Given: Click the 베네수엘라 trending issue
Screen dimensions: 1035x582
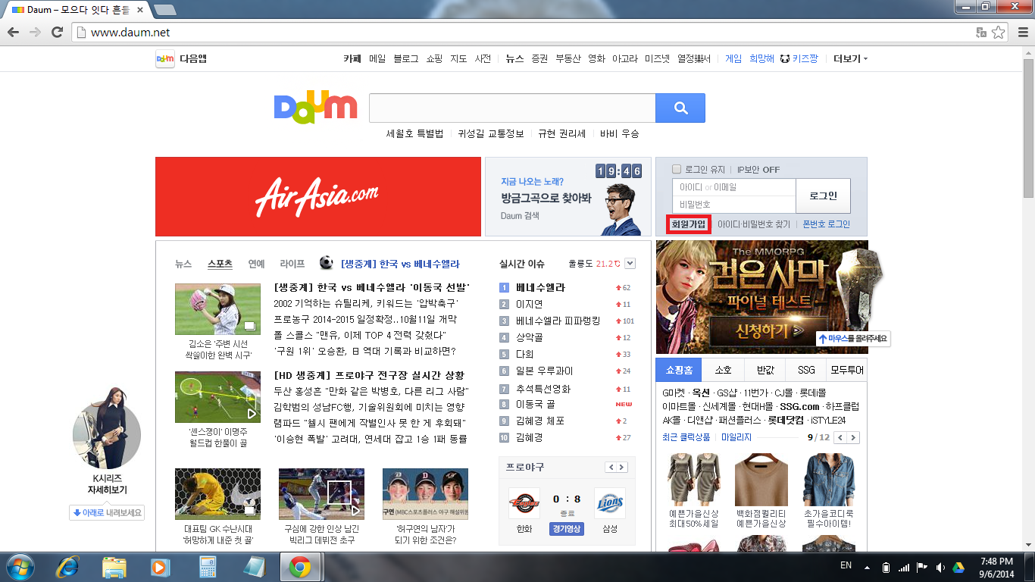Looking at the screenshot, I should tap(540, 288).
